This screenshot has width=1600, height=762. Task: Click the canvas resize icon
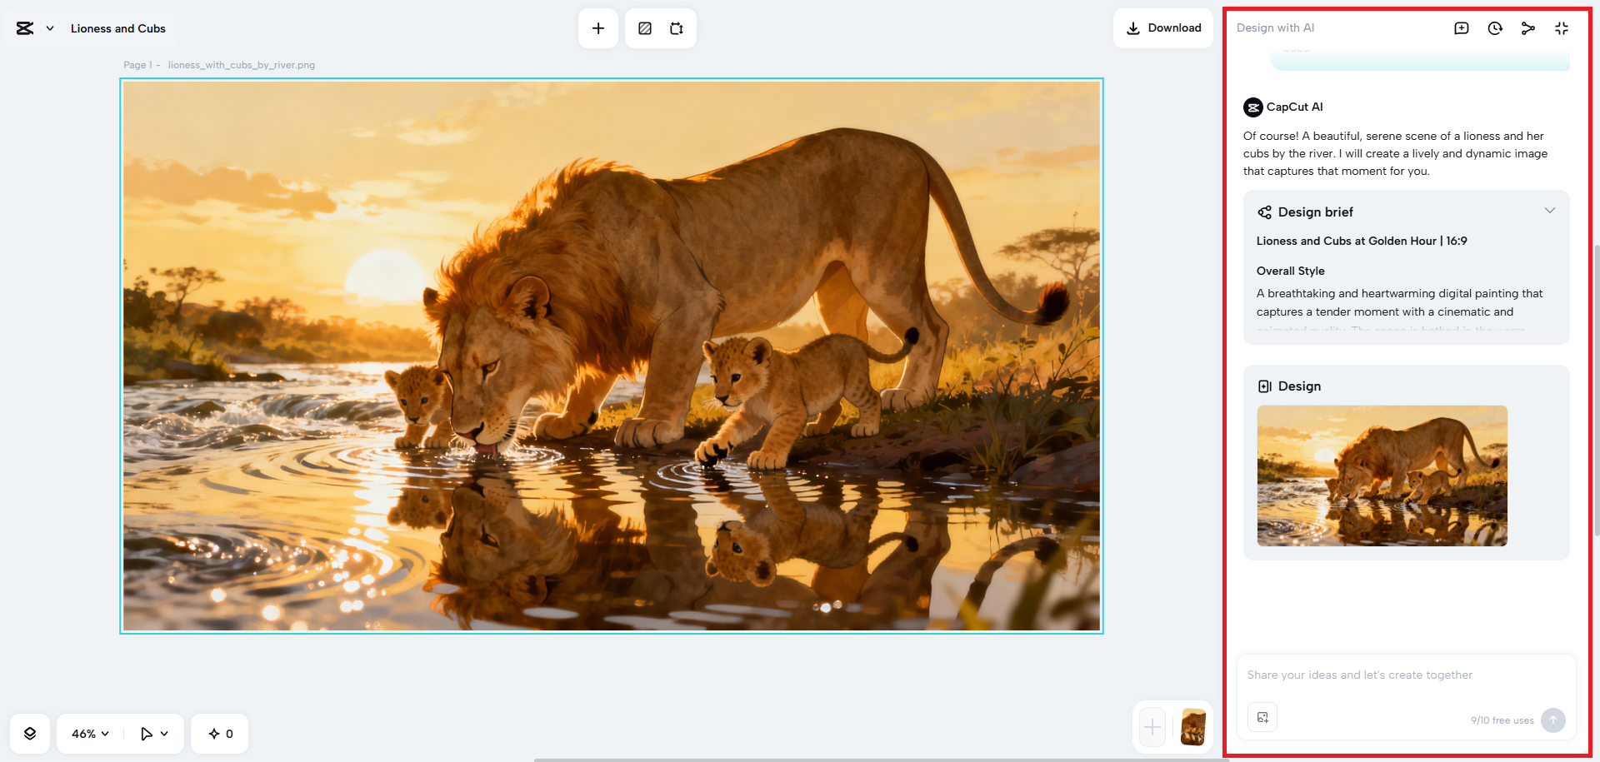click(677, 28)
